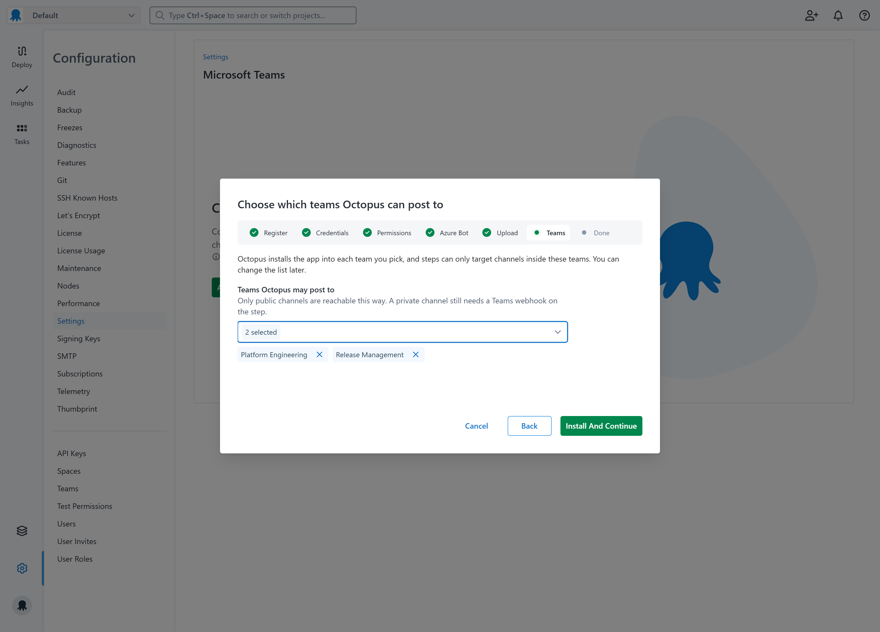Select the Teams wizard step
880x632 pixels.
pos(548,233)
